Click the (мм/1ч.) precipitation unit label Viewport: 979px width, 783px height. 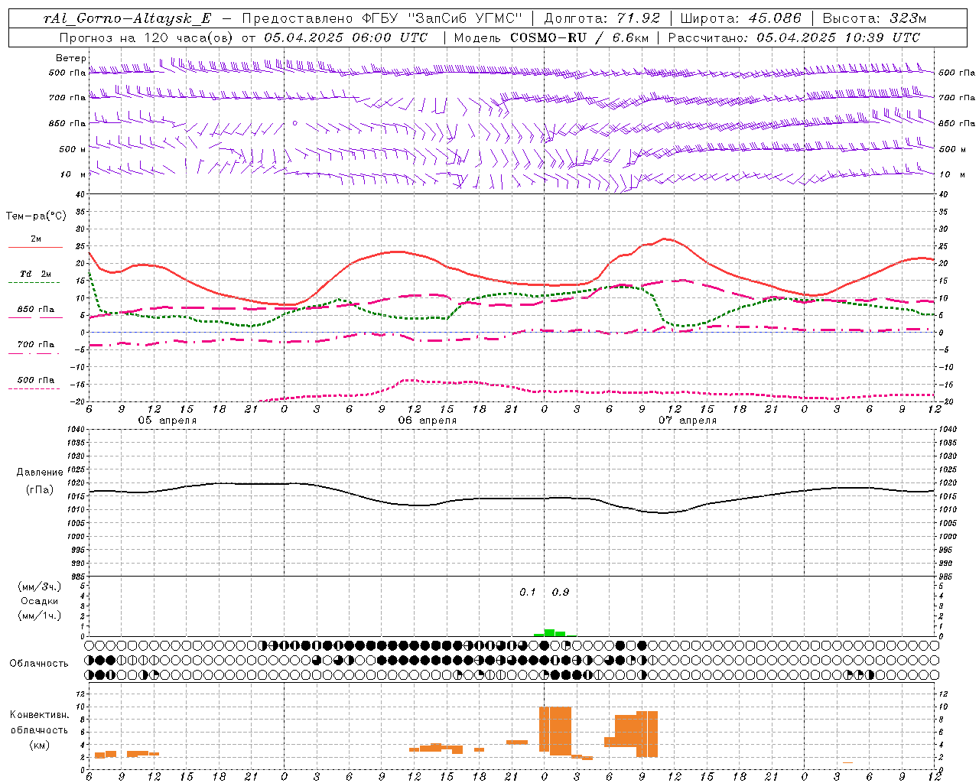[40, 616]
